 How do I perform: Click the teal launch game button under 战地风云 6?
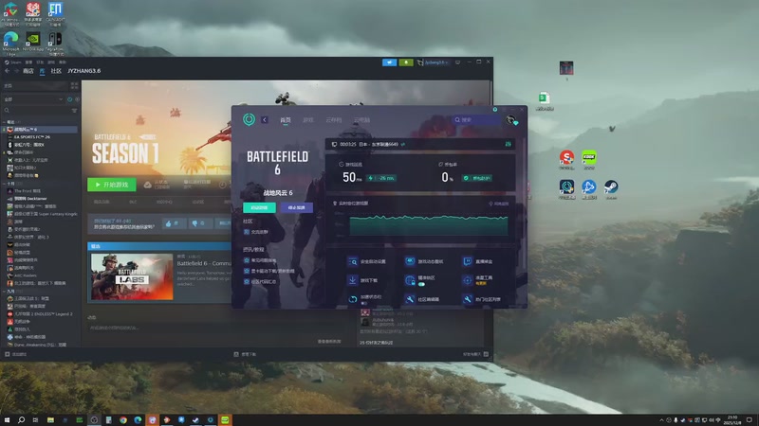point(259,207)
